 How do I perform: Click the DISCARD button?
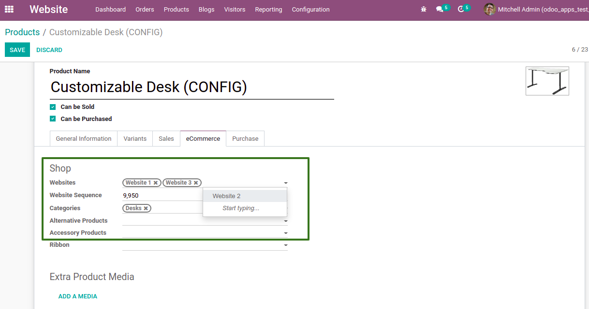click(49, 50)
